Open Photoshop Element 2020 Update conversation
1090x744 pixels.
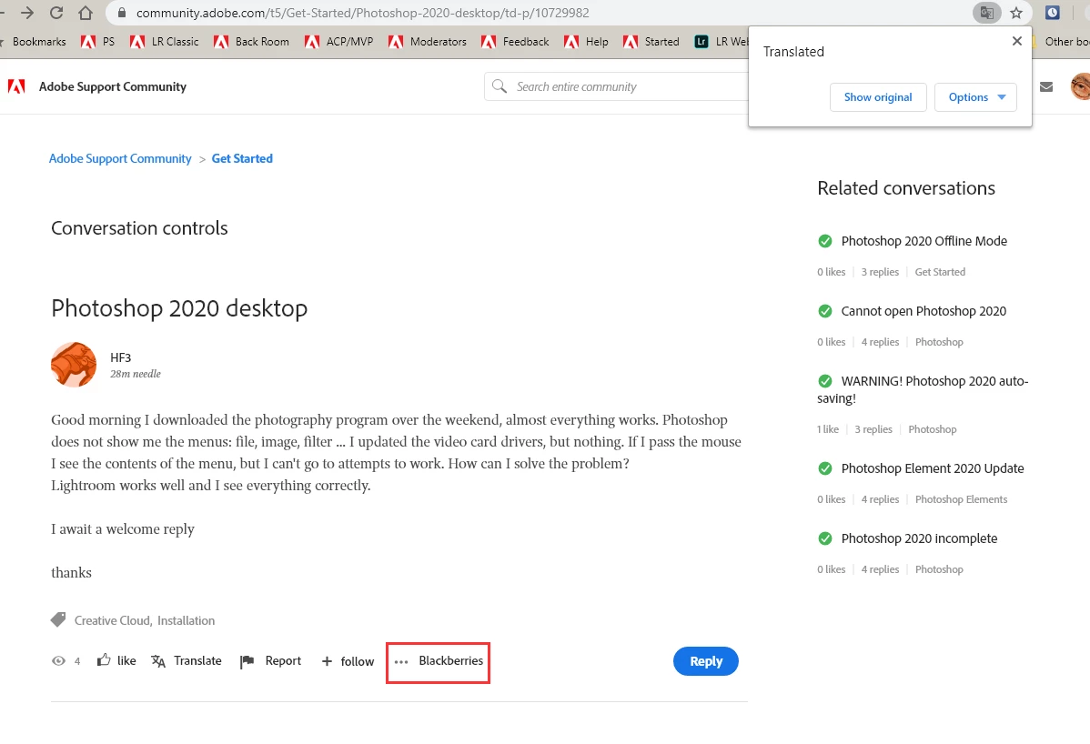coord(933,468)
